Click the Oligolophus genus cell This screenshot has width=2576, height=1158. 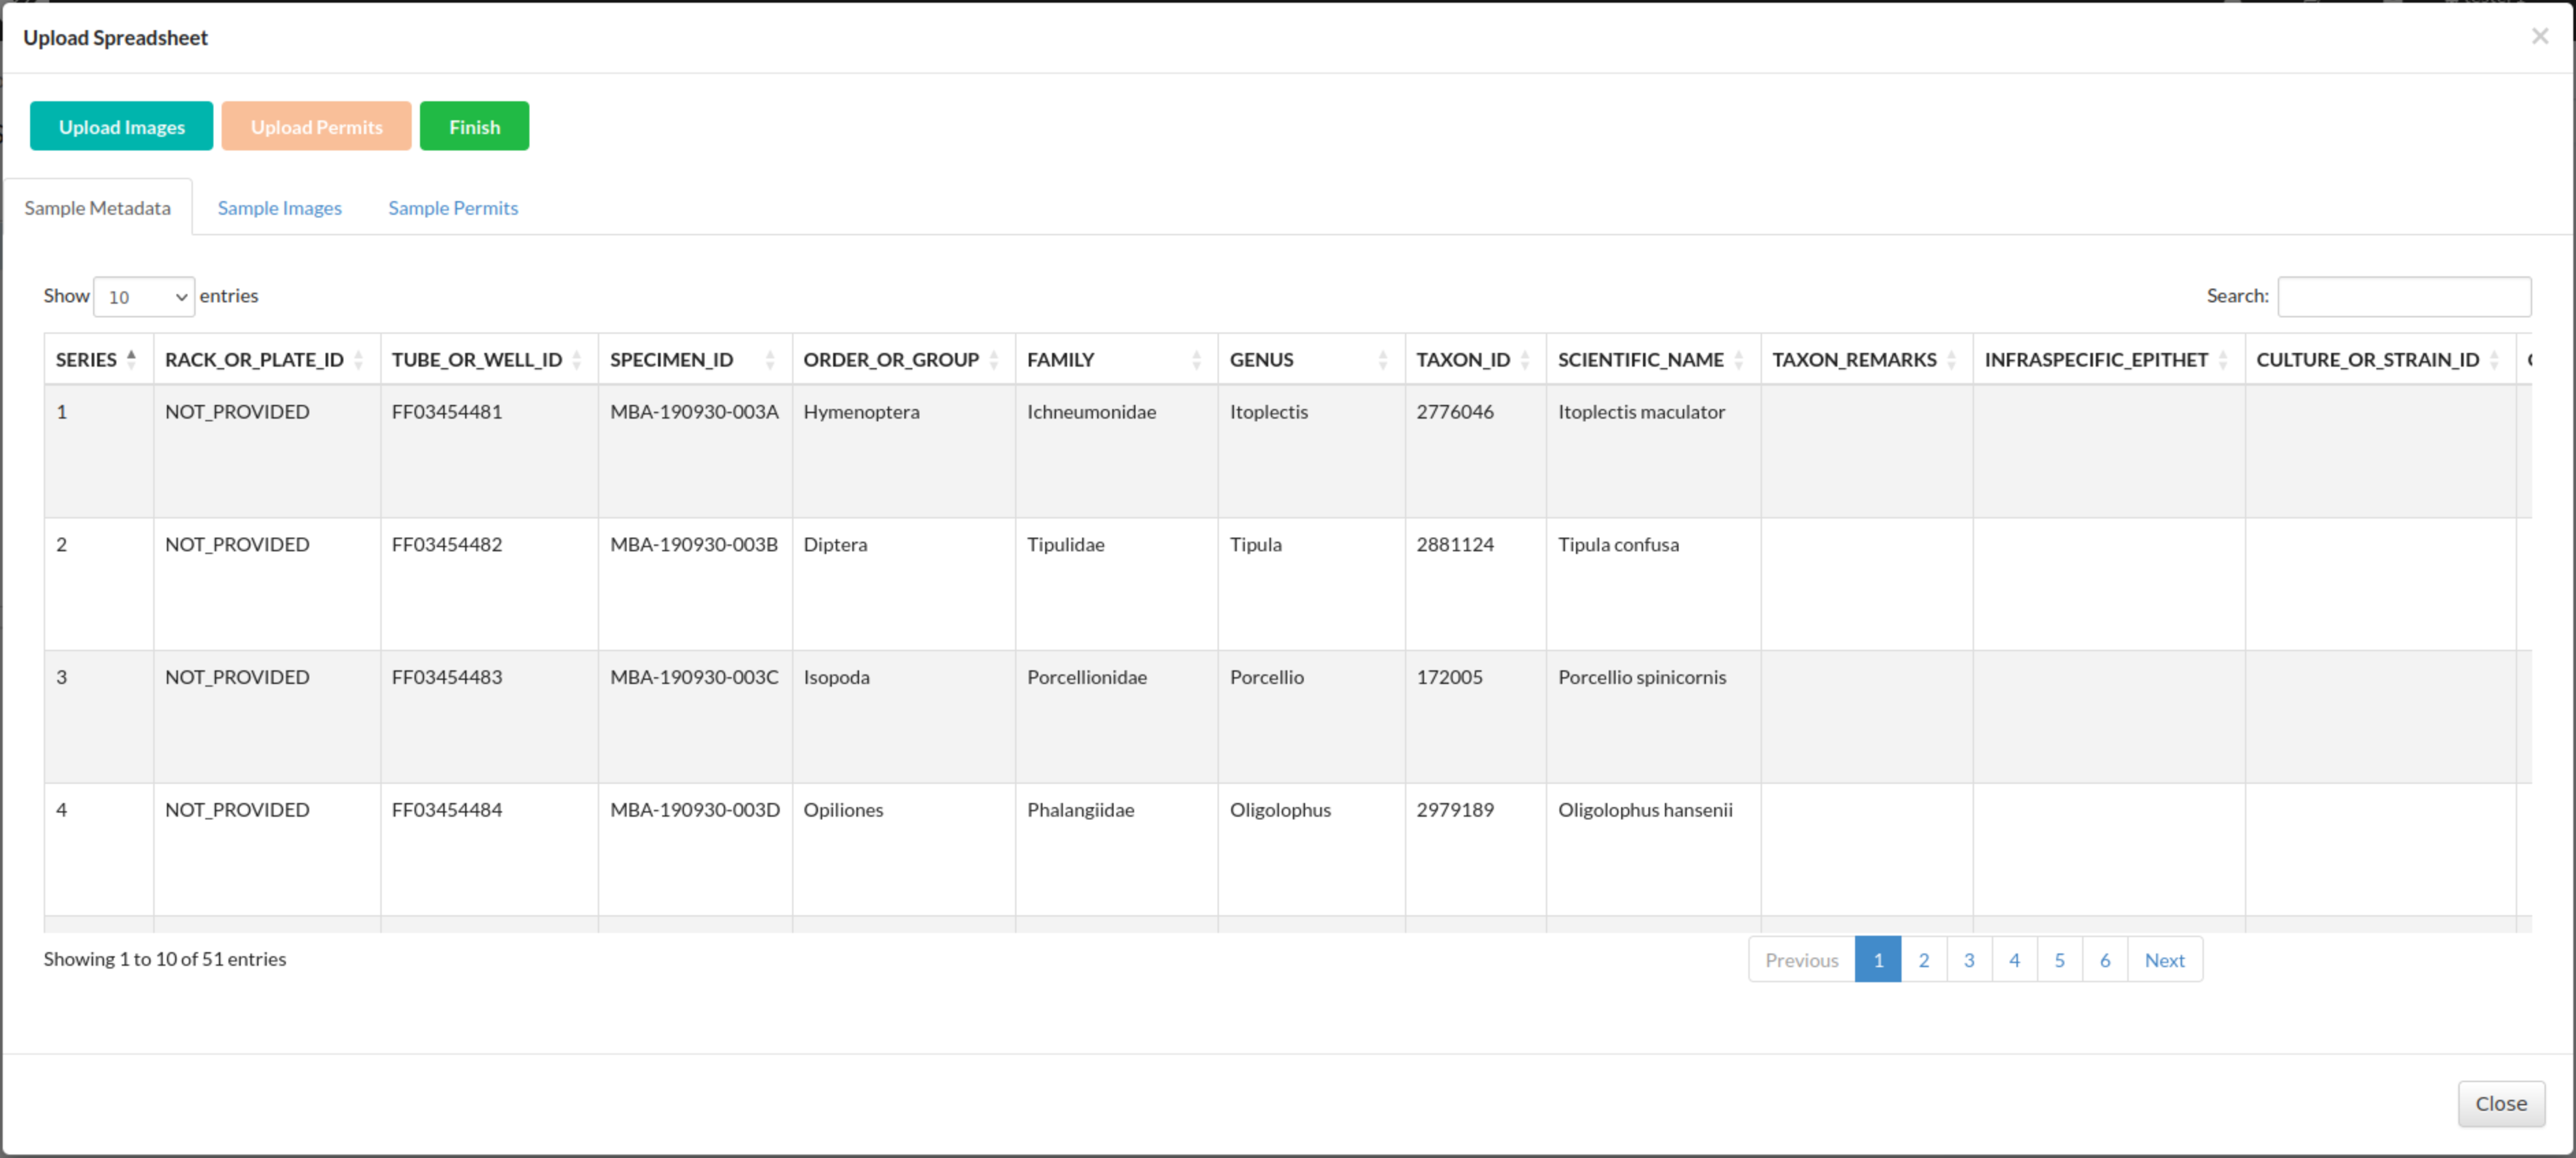click(x=1311, y=850)
